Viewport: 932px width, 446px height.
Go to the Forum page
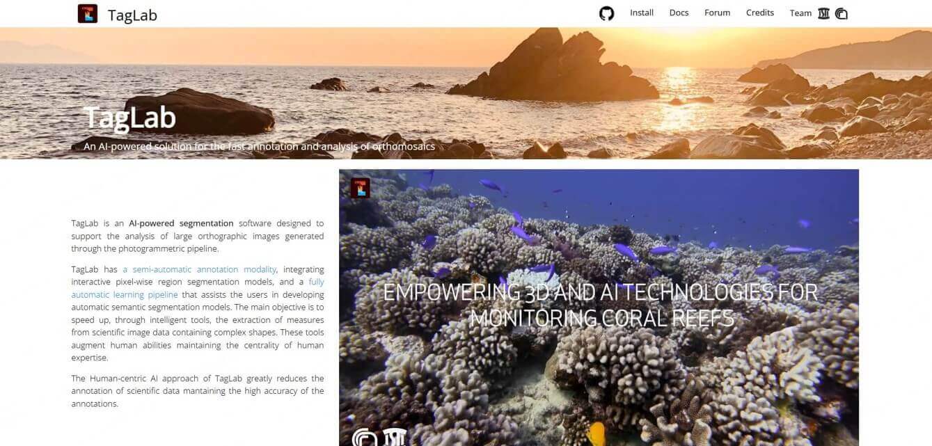click(x=717, y=13)
